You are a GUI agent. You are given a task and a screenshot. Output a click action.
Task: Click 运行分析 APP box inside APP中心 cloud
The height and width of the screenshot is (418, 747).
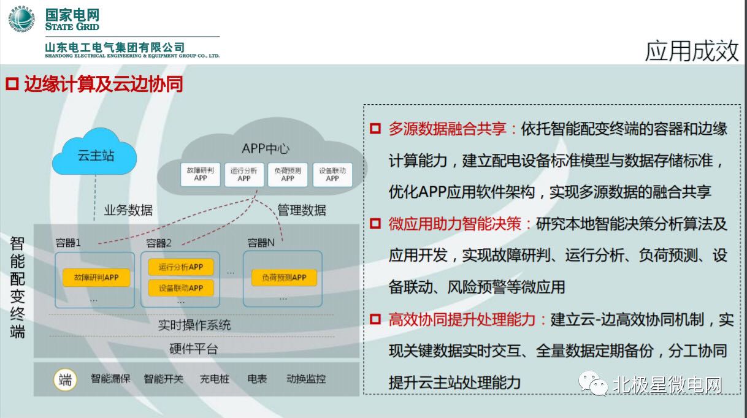(x=244, y=173)
